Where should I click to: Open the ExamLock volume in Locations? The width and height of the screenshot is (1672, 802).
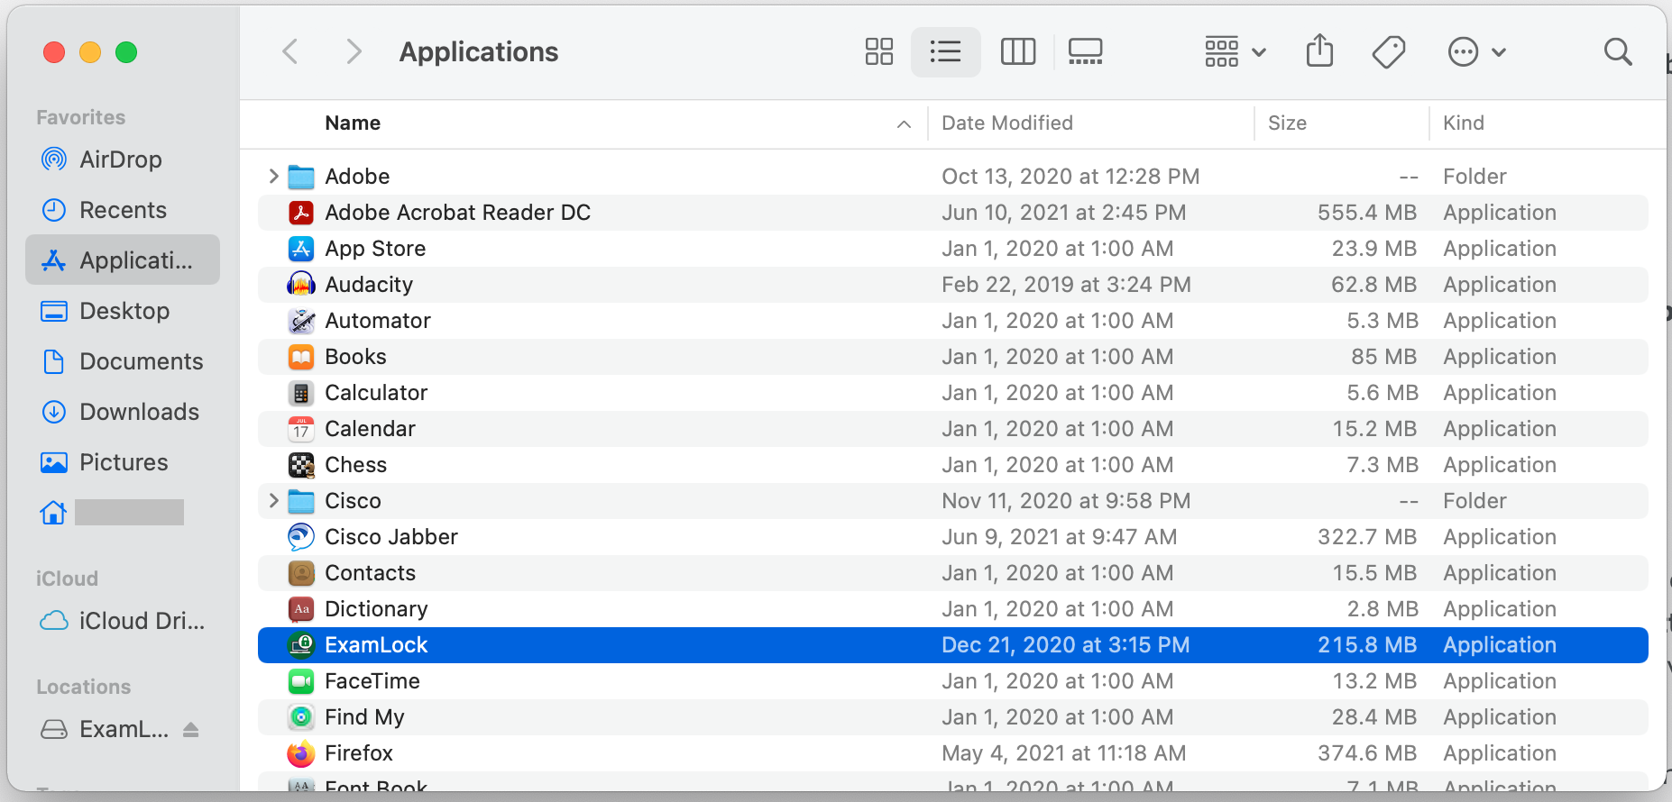point(105,729)
